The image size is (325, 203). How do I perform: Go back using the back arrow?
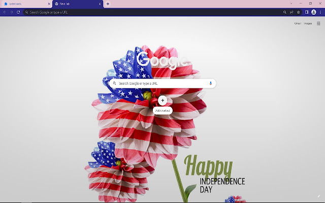(x=5, y=12)
